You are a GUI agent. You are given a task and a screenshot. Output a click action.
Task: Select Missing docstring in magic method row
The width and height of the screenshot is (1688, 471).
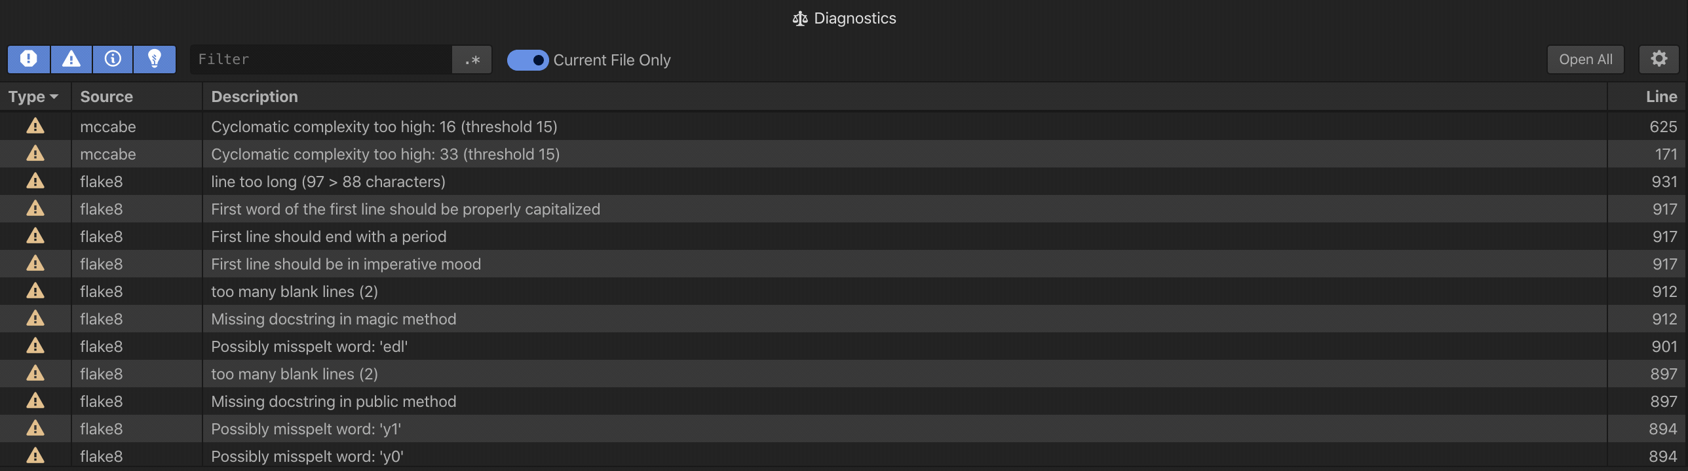[334, 319]
